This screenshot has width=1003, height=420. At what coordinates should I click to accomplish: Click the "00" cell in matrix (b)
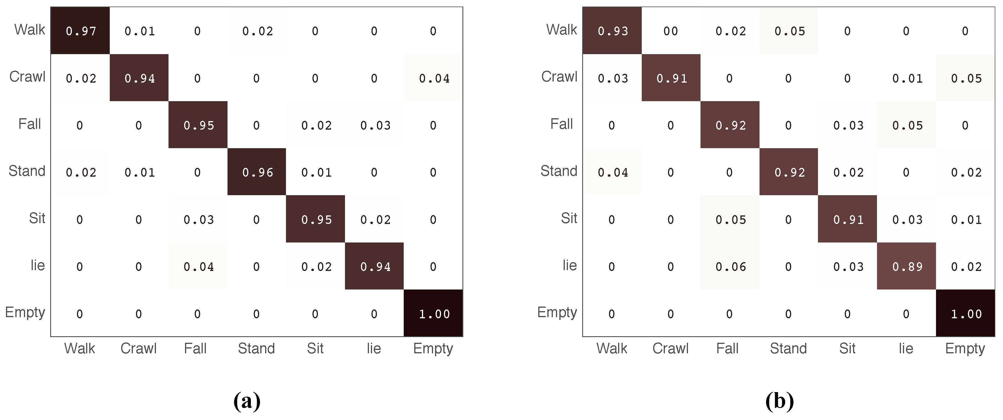point(671,31)
